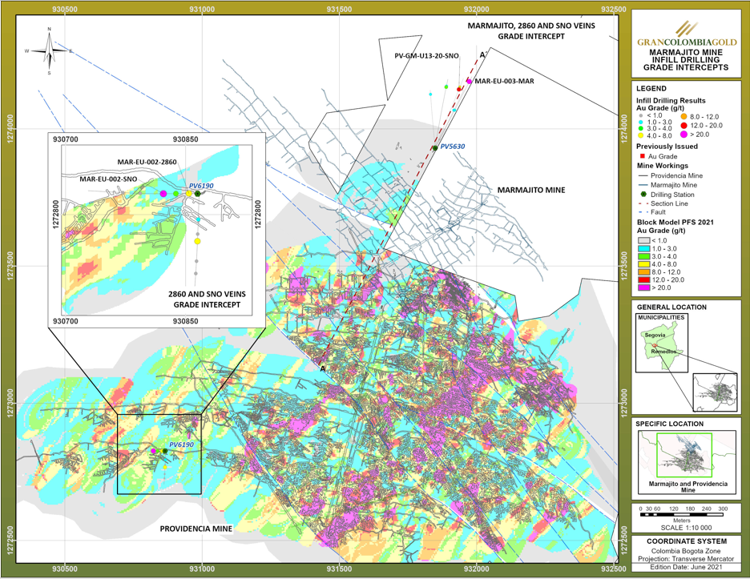Click the 'A' section endpoint label near Providencia
The width and height of the screenshot is (750, 579).
coord(322,368)
